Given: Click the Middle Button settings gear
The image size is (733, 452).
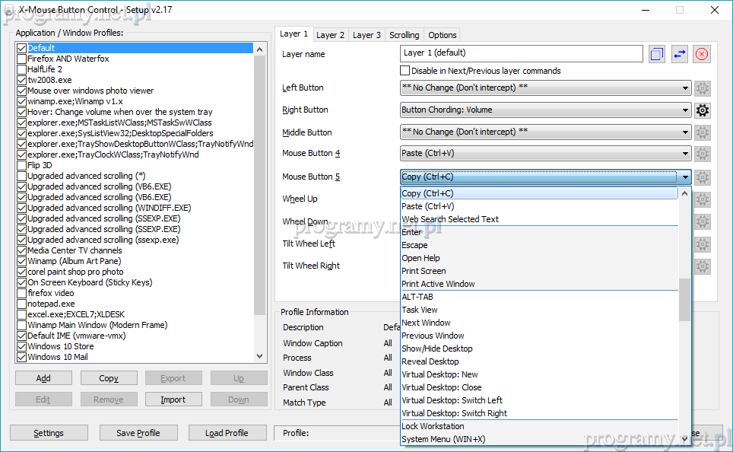Looking at the screenshot, I should tap(703, 132).
